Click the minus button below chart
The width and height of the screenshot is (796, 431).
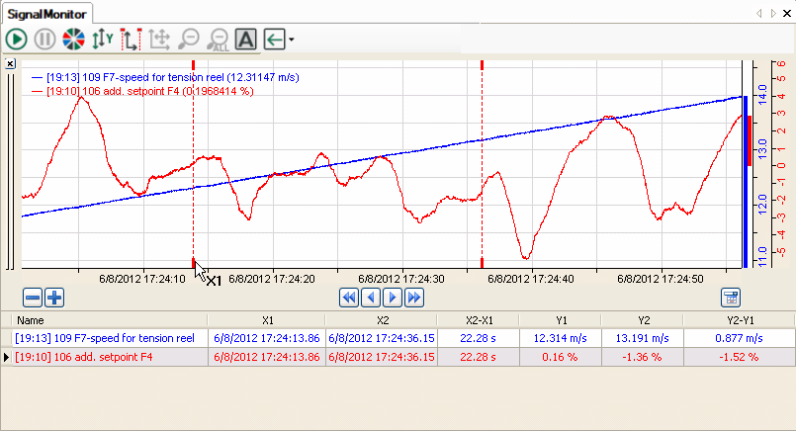pos(33,298)
